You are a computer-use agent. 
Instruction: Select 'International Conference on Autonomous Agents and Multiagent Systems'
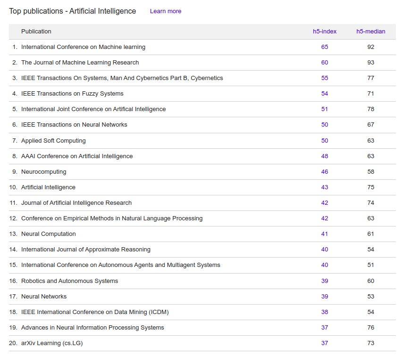pos(121,265)
